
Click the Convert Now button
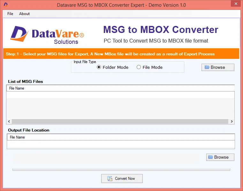pyautogui.click(x=122, y=179)
